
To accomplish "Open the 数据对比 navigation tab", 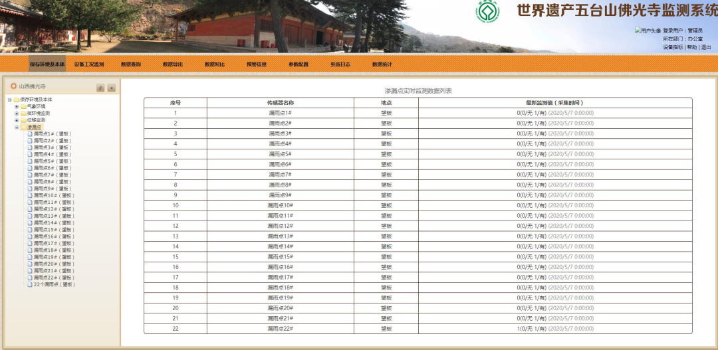I will pyautogui.click(x=214, y=64).
